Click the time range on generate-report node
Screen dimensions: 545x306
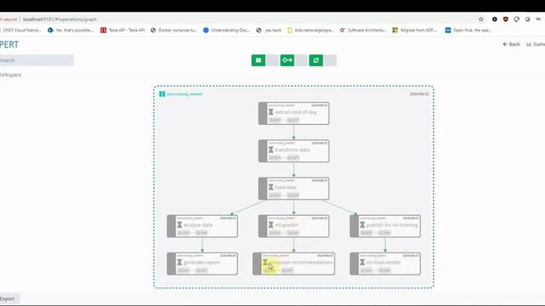click(192, 270)
